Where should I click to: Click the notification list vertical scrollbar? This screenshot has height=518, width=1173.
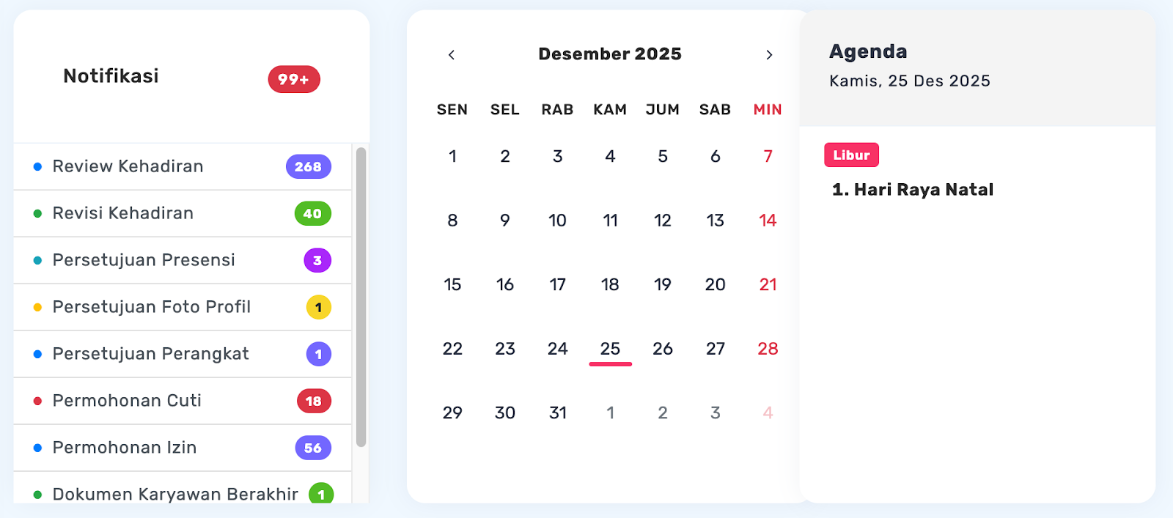pyautogui.click(x=361, y=297)
